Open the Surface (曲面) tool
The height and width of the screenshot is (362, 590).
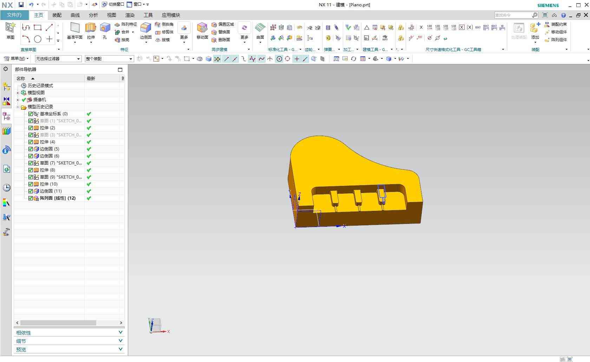(x=260, y=31)
